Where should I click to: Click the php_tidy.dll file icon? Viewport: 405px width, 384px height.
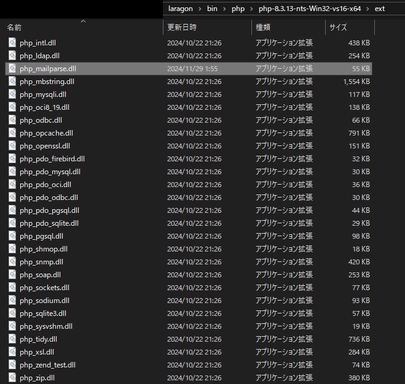[x=13, y=339]
